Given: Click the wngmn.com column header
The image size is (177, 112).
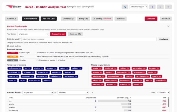Looking at the screenshot, I should [91, 98].
